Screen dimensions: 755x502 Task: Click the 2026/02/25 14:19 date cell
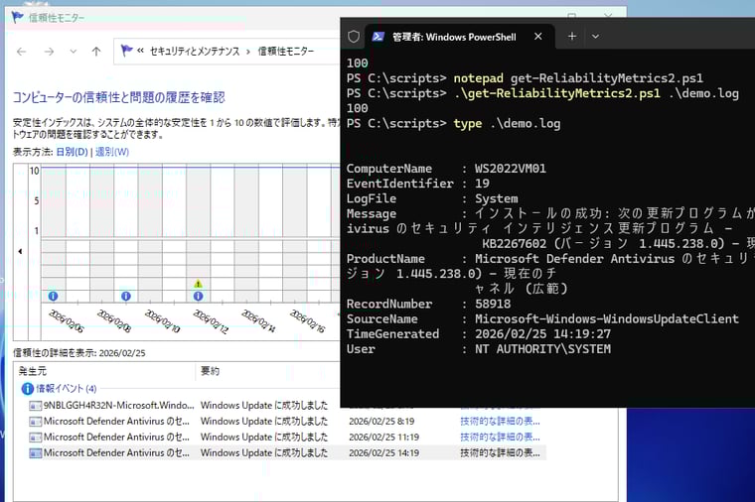click(x=384, y=453)
